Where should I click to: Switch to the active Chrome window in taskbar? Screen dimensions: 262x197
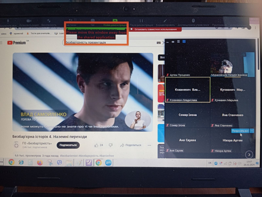pos(99,163)
